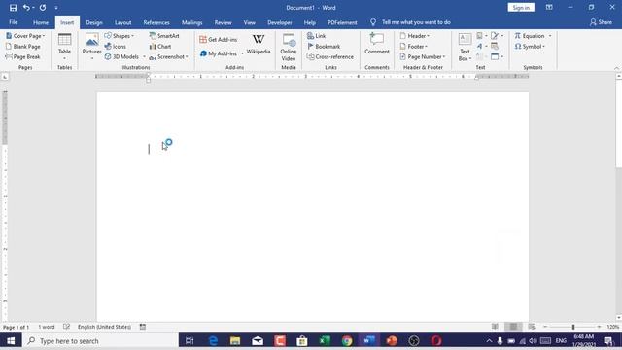The image size is (622, 350).
Task: Open the Windows Start menu
Action: (x=11, y=341)
